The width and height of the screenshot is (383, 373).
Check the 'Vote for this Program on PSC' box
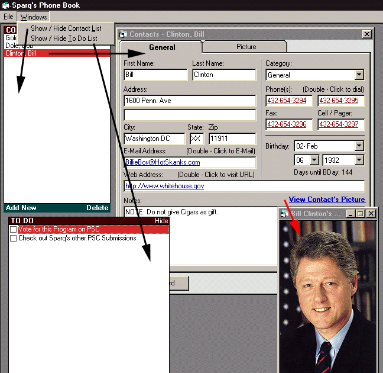[x=13, y=230]
